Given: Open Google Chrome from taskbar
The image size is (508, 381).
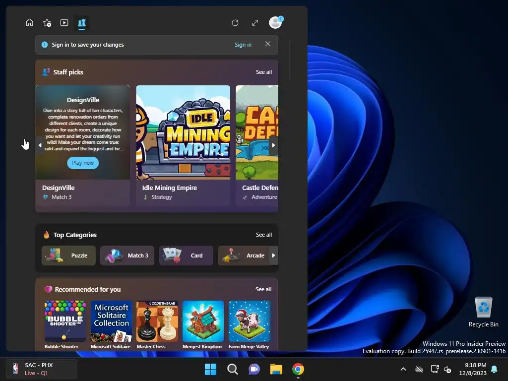Looking at the screenshot, I should click(x=298, y=369).
